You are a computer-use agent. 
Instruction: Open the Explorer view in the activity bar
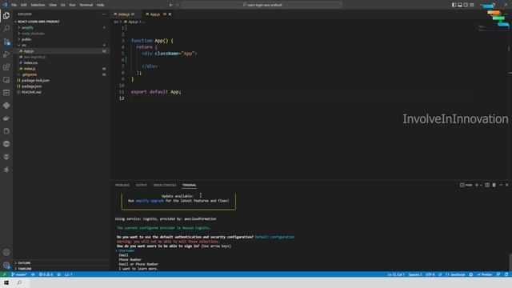tap(6, 16)
